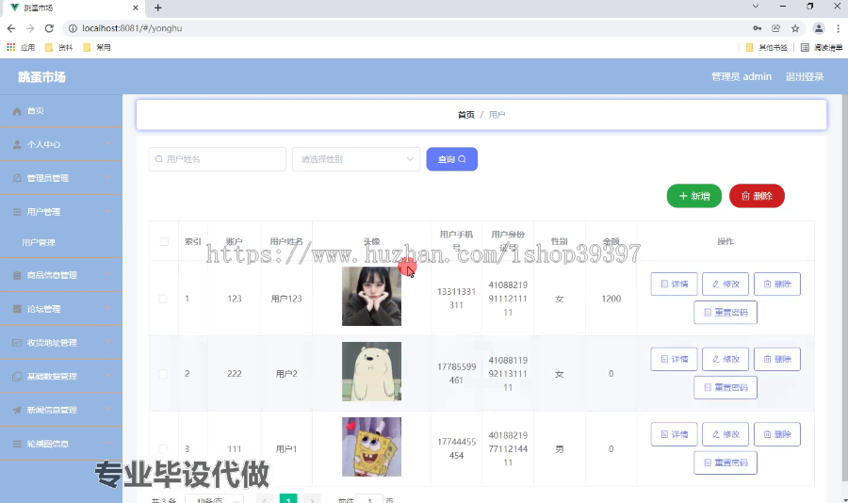Check the row checkbox for 用户2
The image size is (848, 503).
[x=163, y=374]
